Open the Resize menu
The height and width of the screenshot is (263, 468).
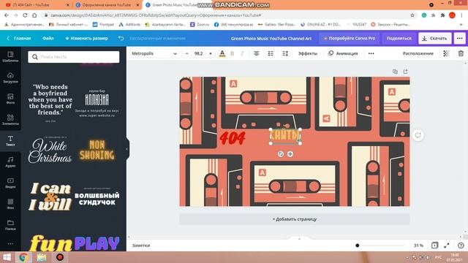click(x=86, y=38)
